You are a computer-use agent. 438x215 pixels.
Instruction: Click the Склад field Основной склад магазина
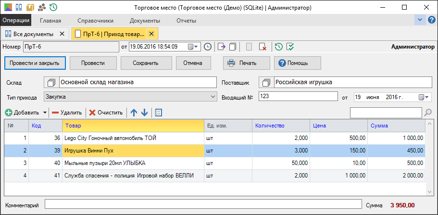(x=138, y=82)
